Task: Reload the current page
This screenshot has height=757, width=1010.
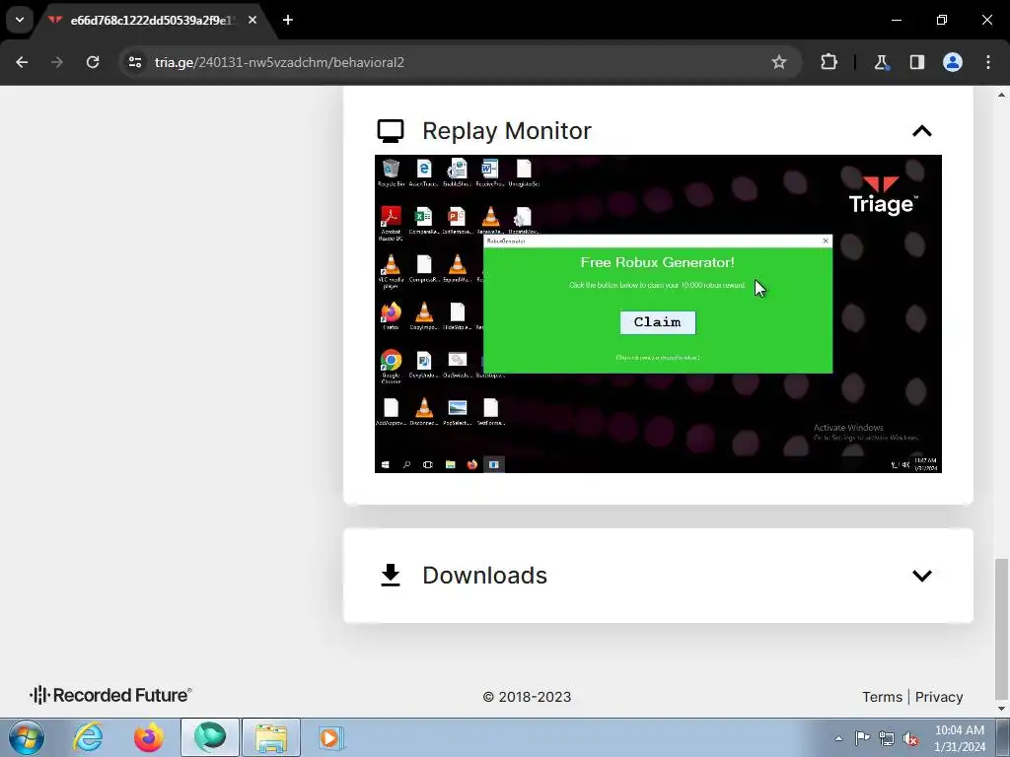Action: tap(93, 62)
